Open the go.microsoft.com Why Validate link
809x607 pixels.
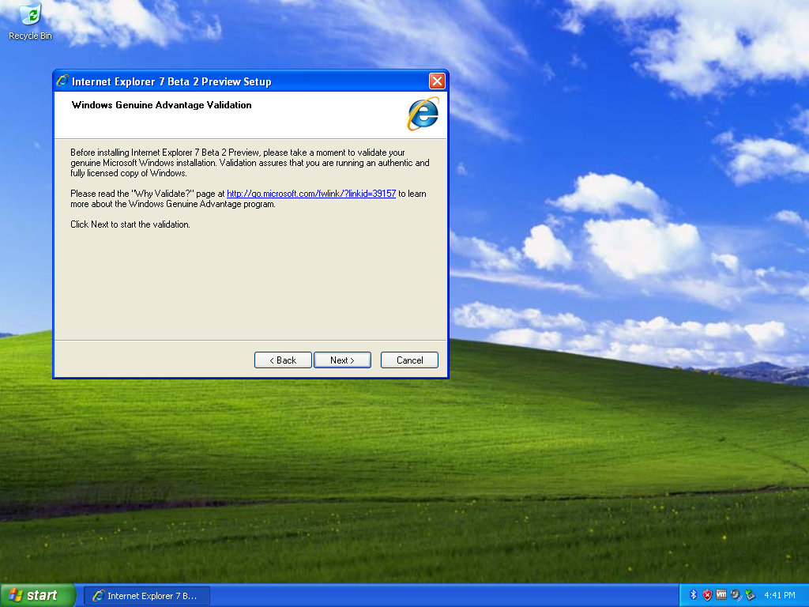pos(311,194)
